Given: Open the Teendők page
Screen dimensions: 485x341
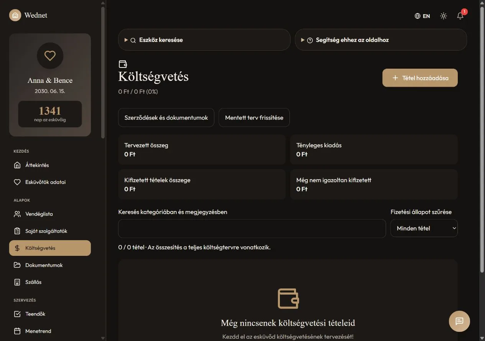Looking at the screenshot, I should pos(50,314).
